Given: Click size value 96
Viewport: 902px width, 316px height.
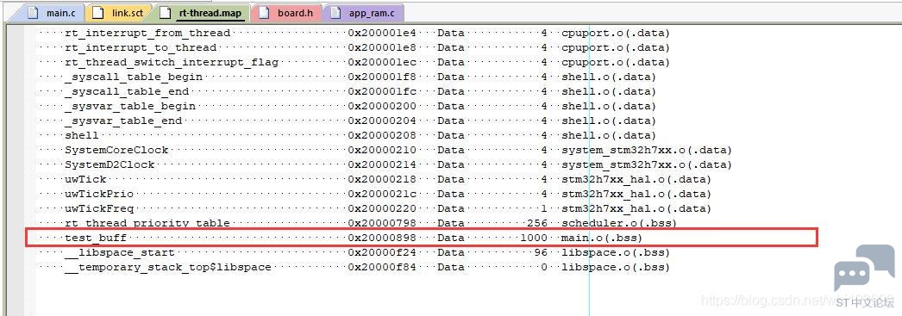Looking at the screenshot, I should pyautogui.click(x=541, y=252).
